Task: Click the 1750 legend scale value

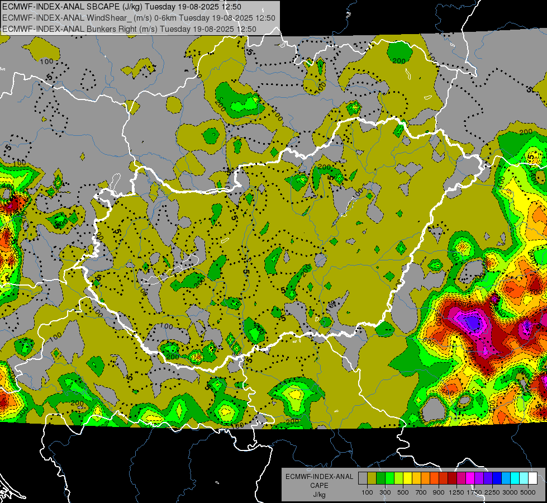Action: [474, 492]
